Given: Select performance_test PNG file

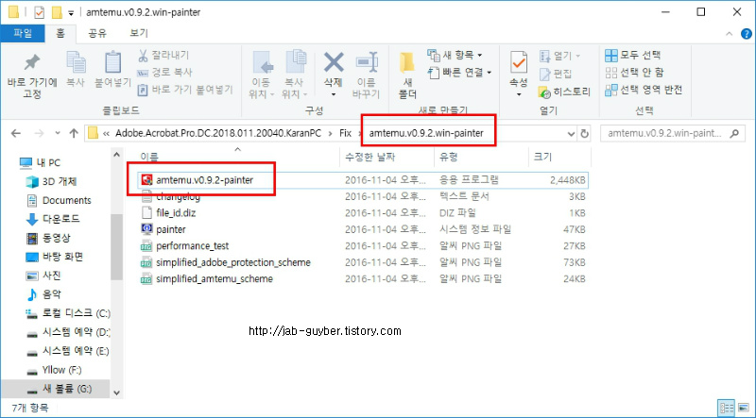Looking at the screenshot, I should click(363, 245).
